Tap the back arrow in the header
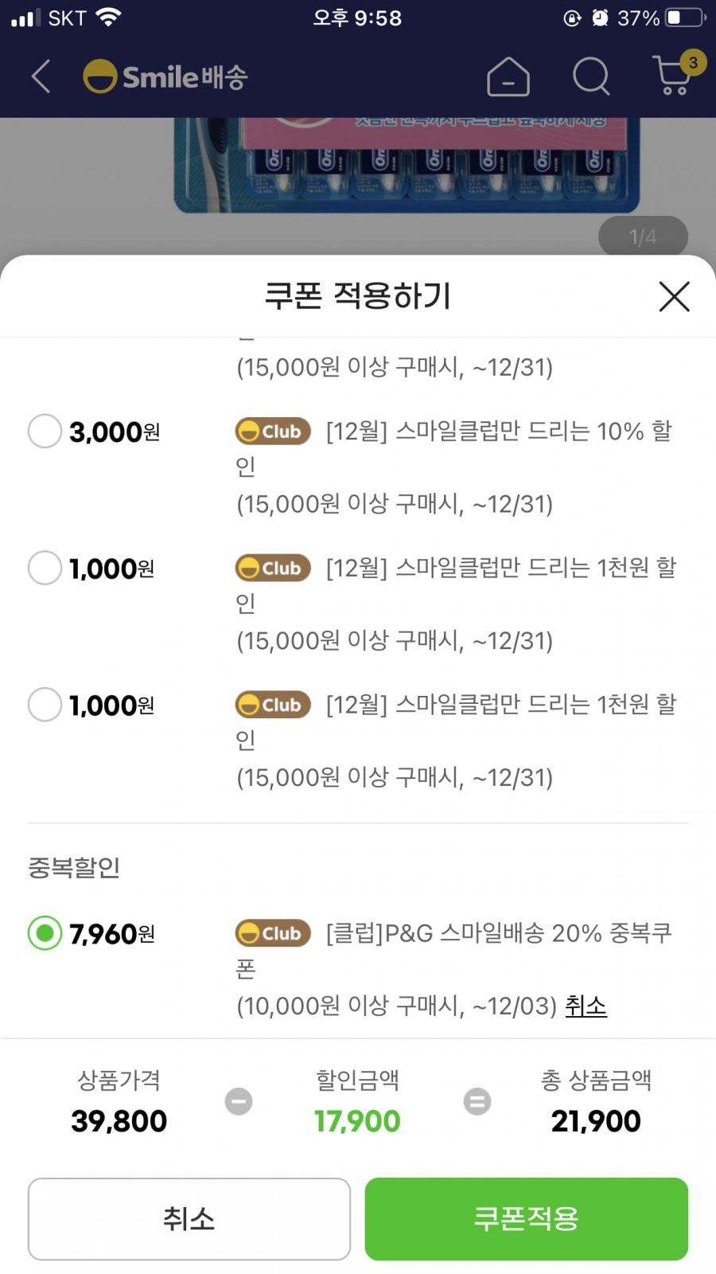The width and height of the screenshot is (716, 1274). point(41,76)
